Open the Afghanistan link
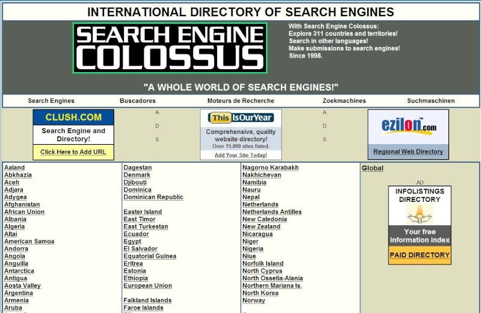Screen dimensions: 481x313 pos(22,204)
